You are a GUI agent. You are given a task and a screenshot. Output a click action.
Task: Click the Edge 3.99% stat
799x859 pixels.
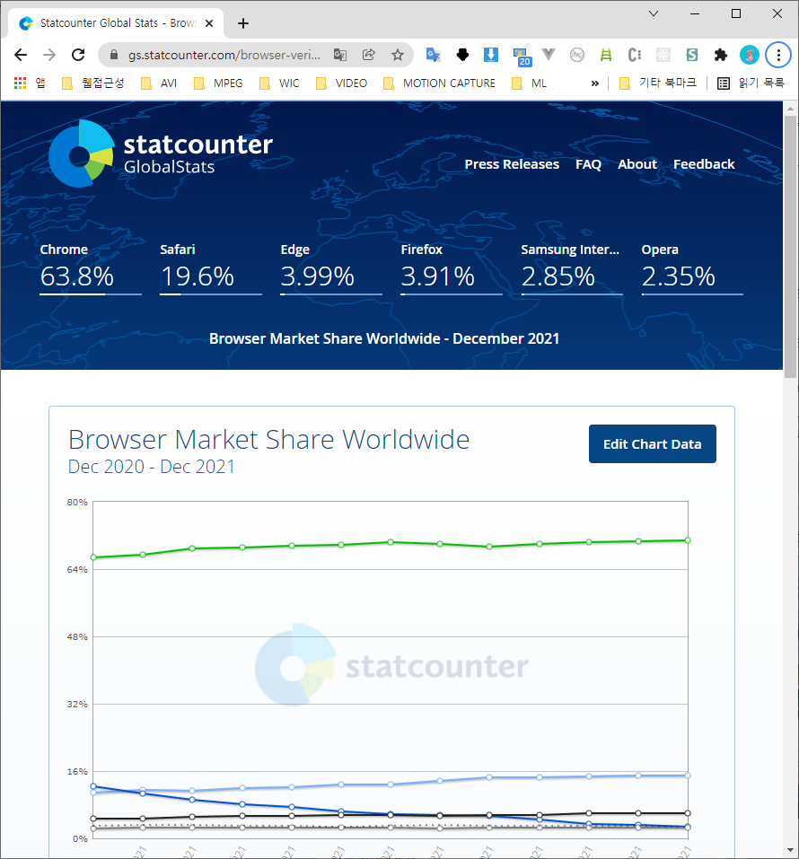pyautogui.click(x=331, y=267)
